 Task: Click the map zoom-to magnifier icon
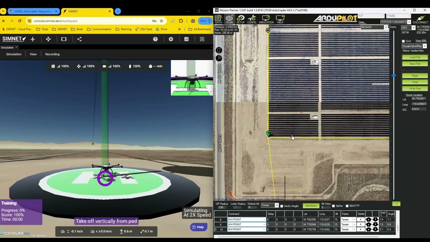point(219,58)
